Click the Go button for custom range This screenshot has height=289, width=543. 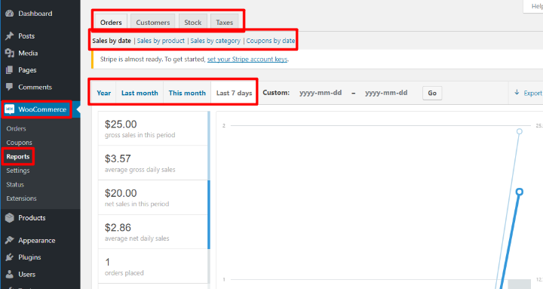432,93
